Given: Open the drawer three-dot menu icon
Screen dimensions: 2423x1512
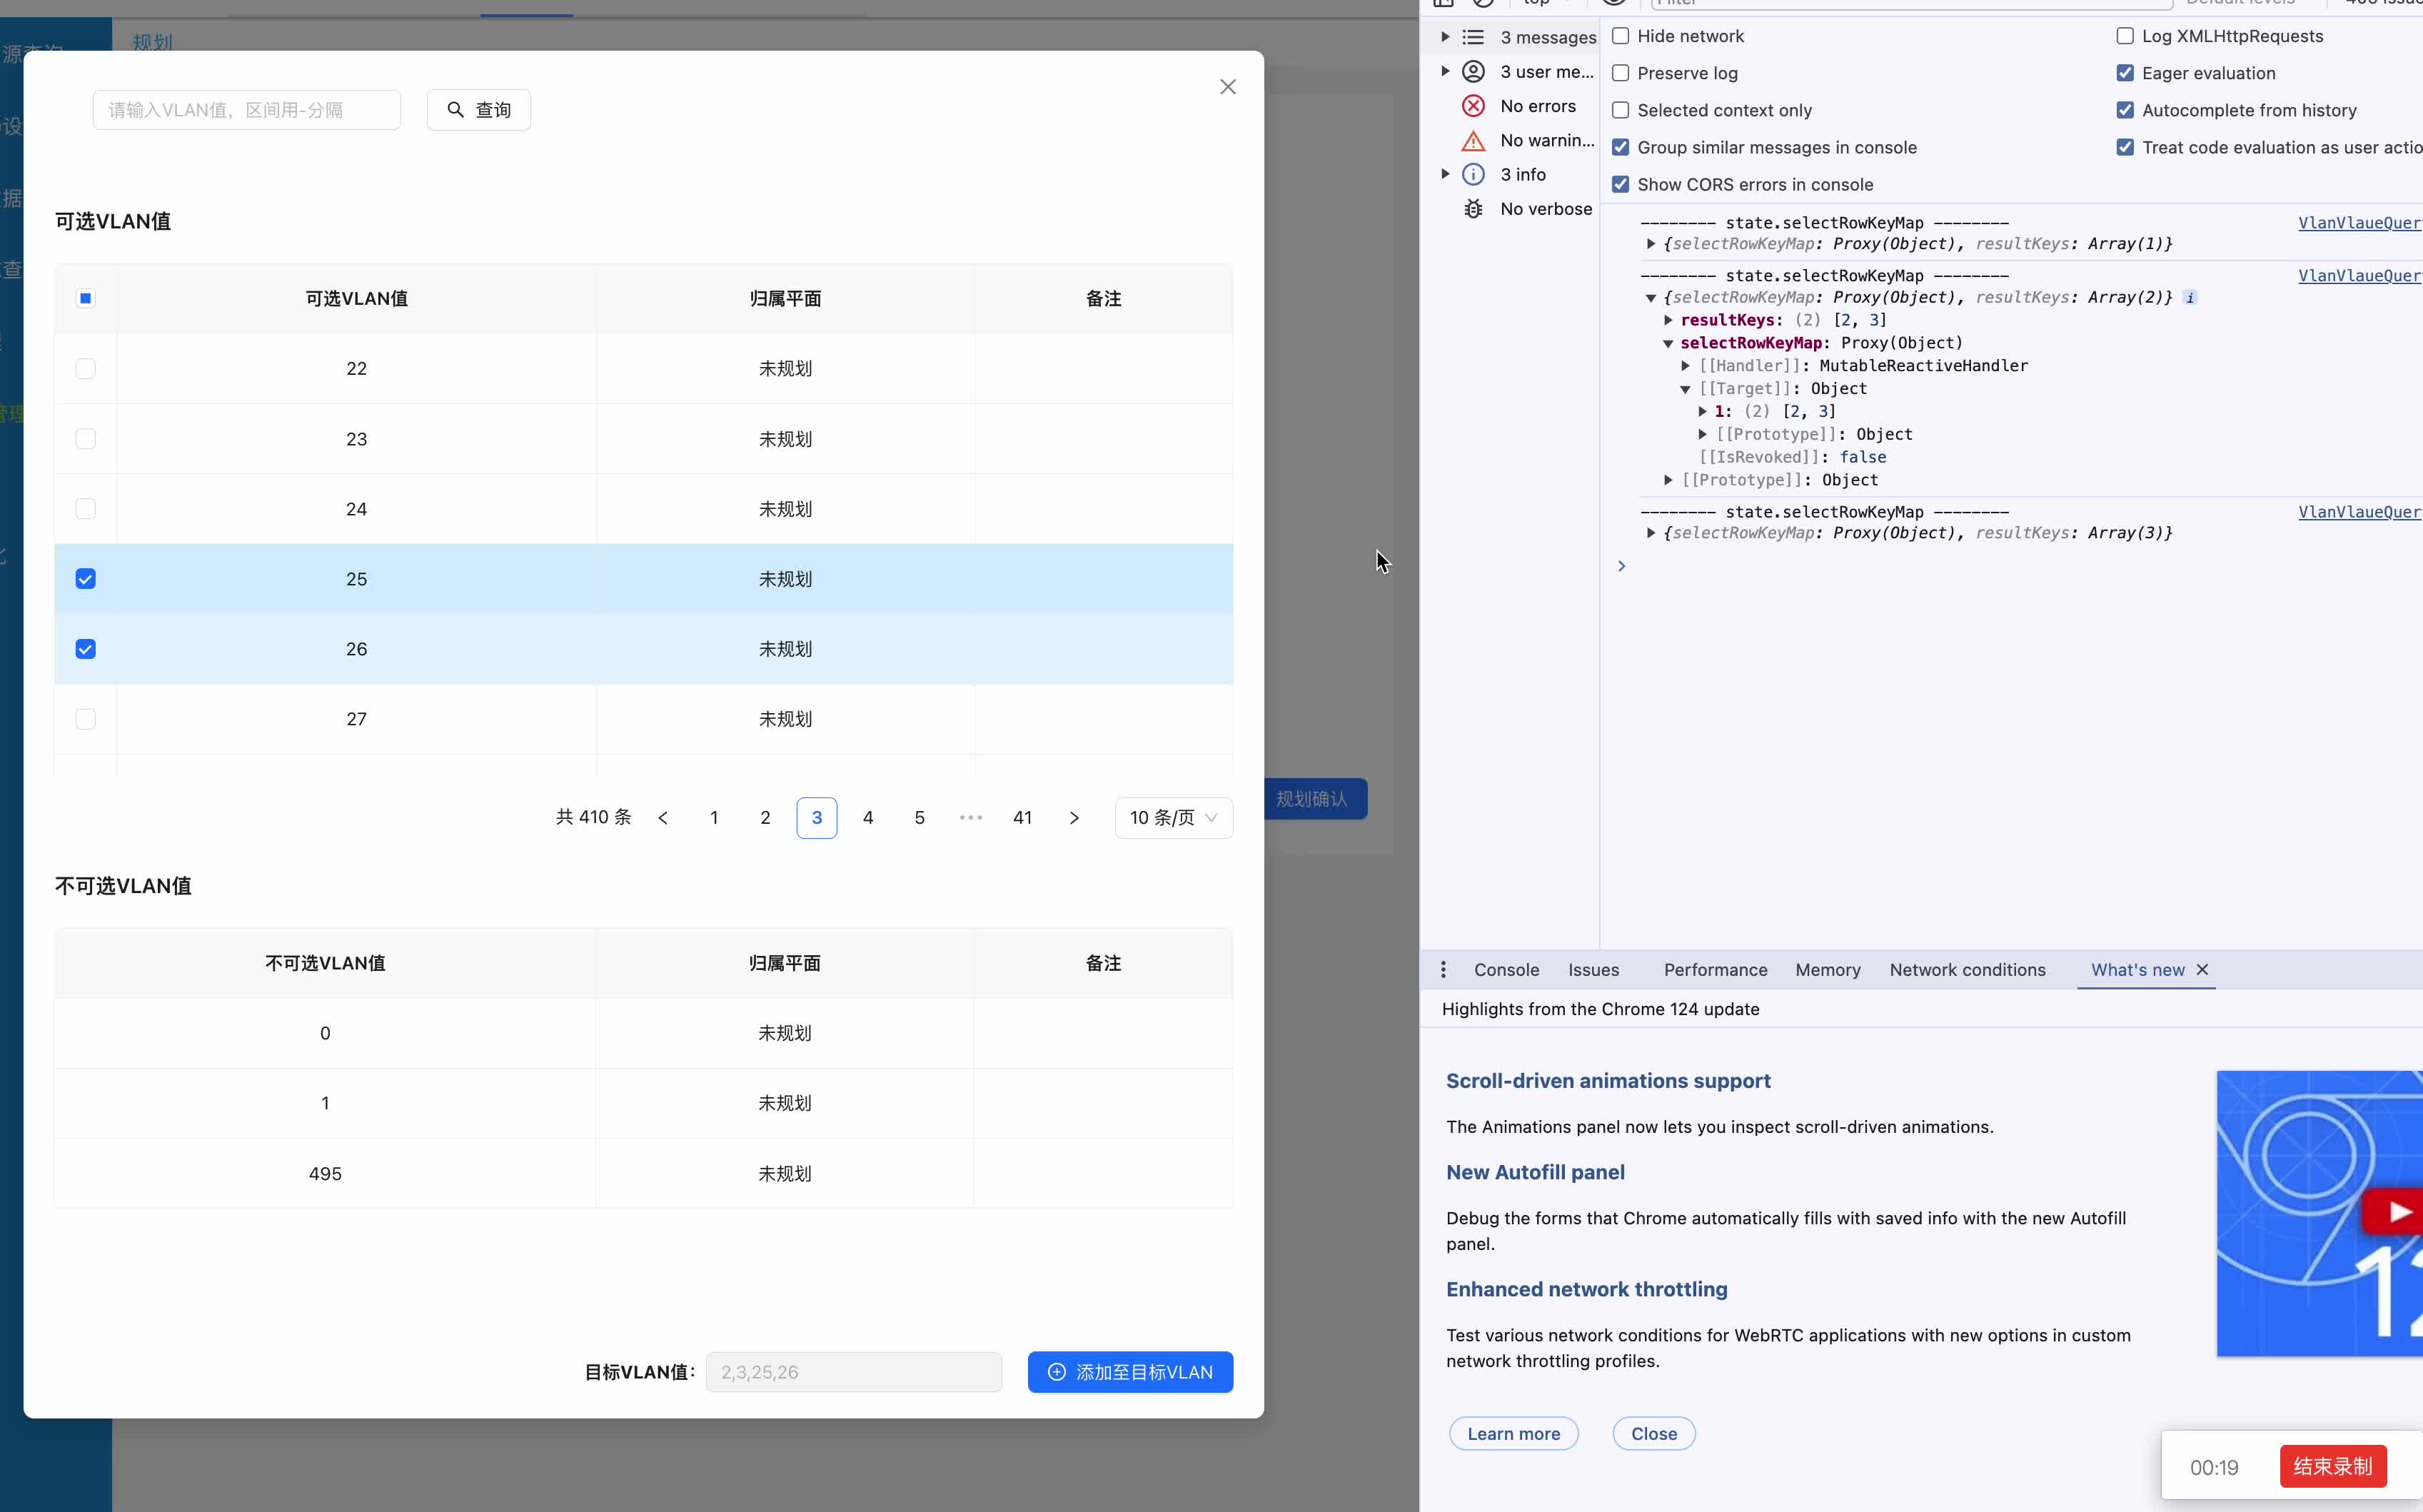Looking at the screenshot, I should 1443,970.
